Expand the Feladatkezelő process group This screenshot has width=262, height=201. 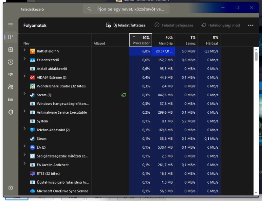(25, 59)
